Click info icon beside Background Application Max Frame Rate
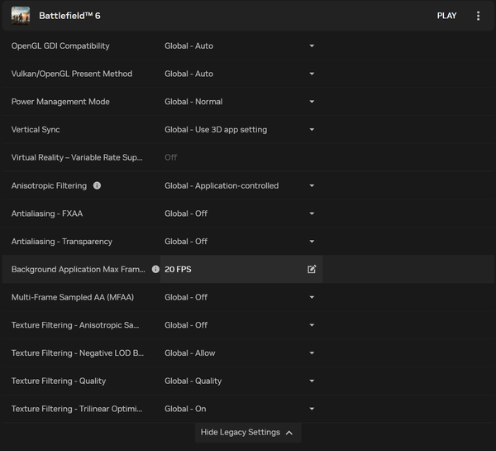 [x=155, y=269]
